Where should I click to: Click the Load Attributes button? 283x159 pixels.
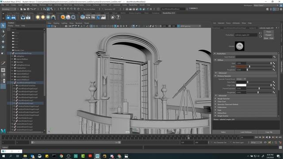point(246,132)
